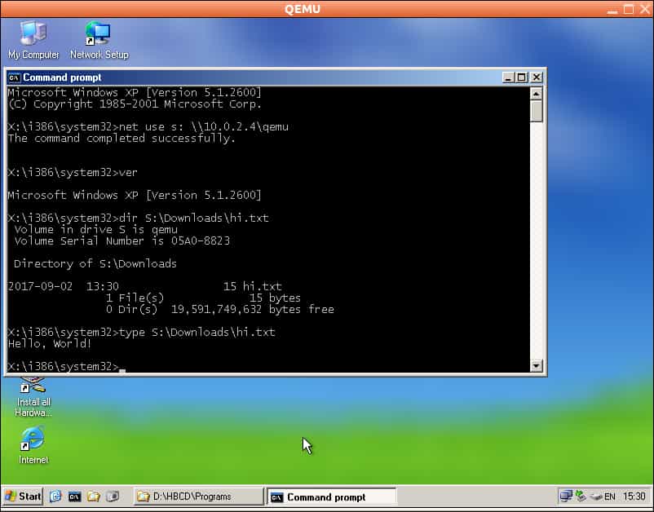Click the 'dir S:\Downloads\hi.txt' command line
Screen dimensions: 654x512
(x=138, y=218)
